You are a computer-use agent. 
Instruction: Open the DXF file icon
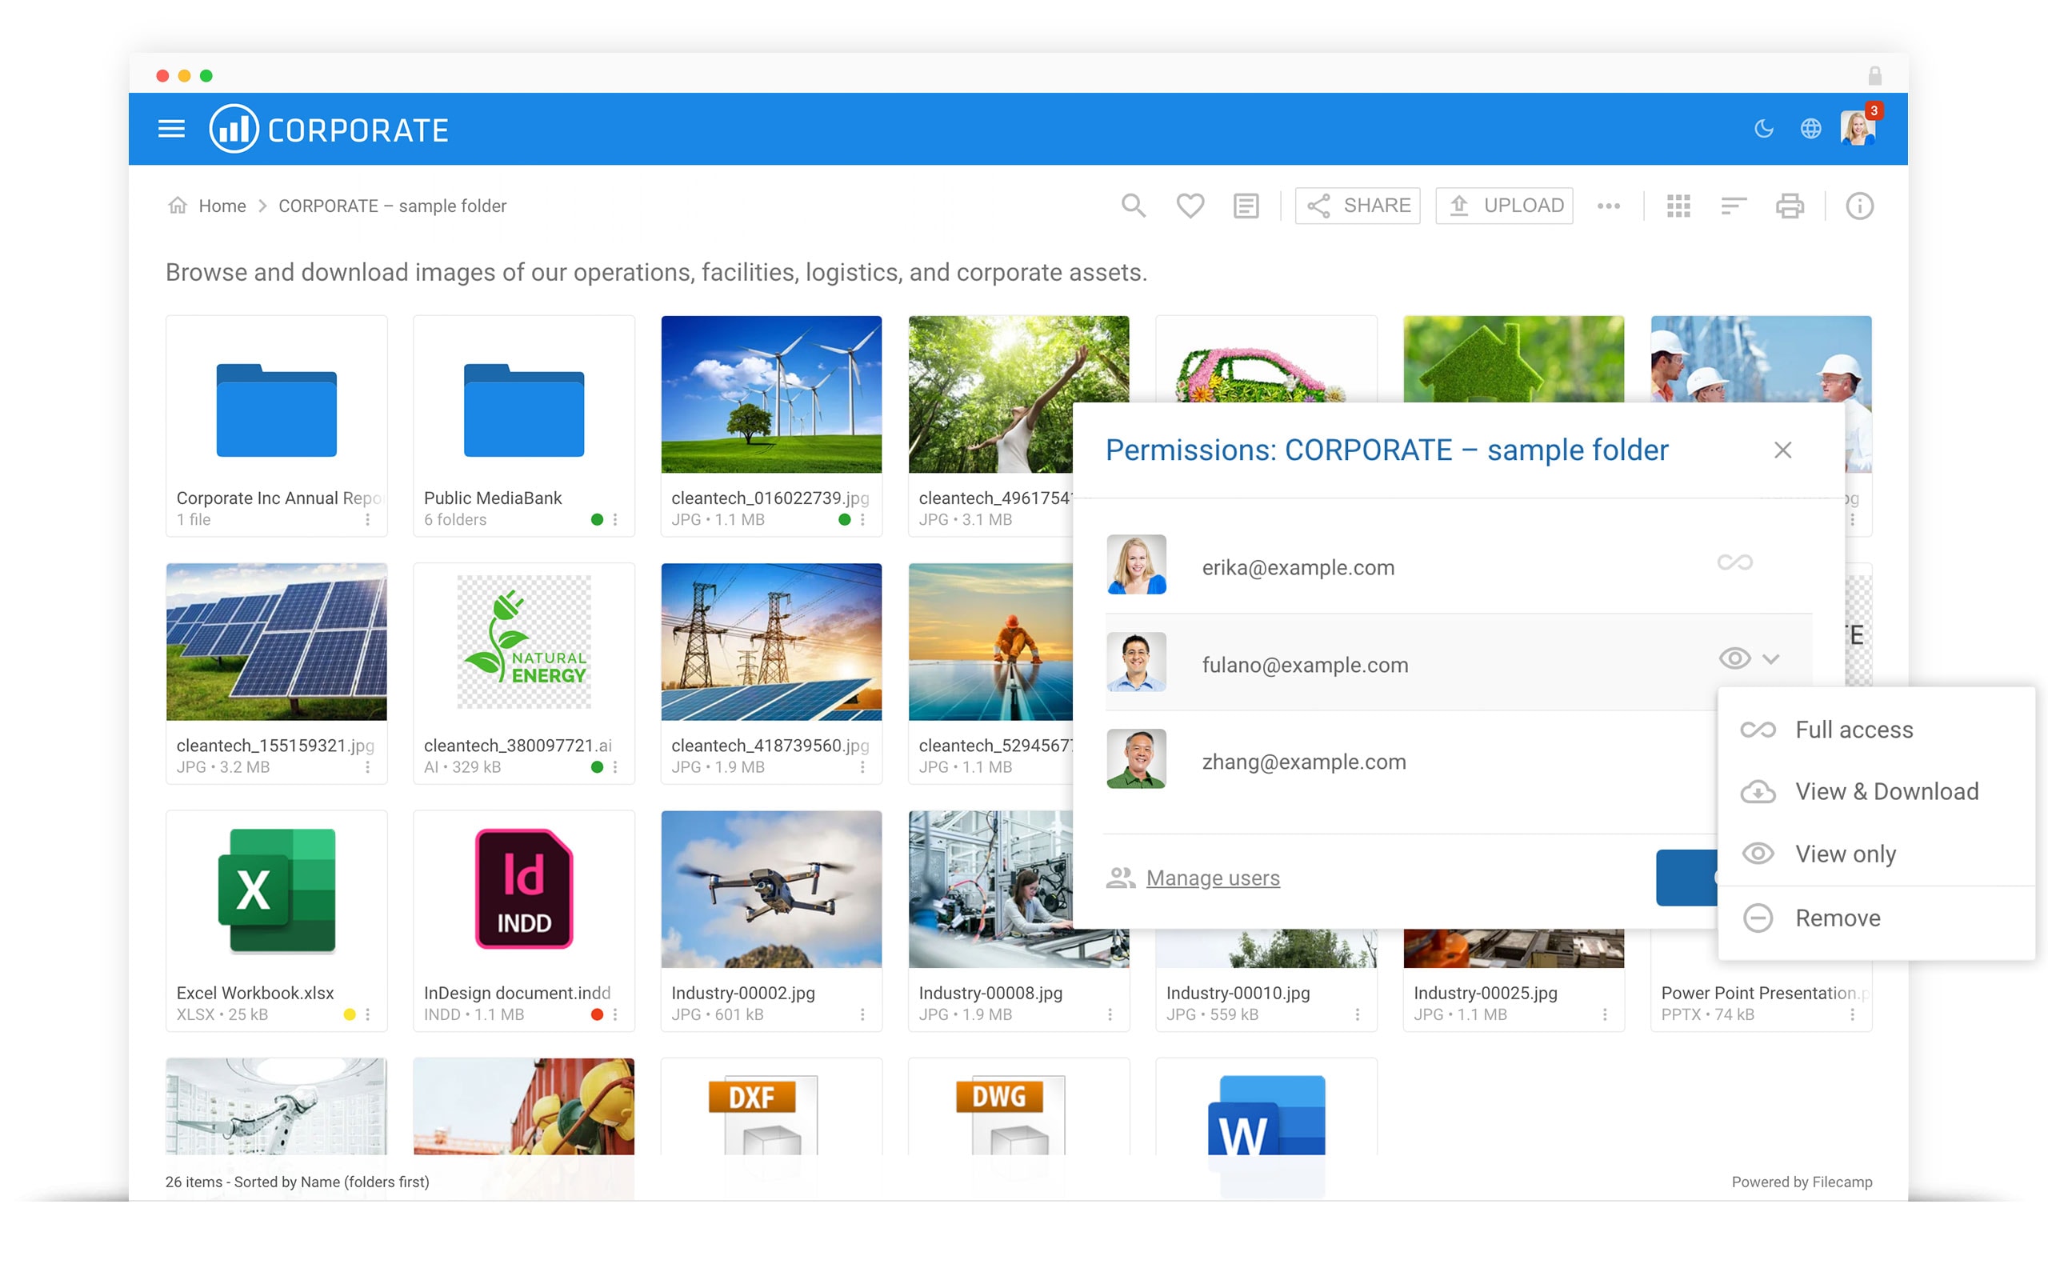pos(763,1115)
